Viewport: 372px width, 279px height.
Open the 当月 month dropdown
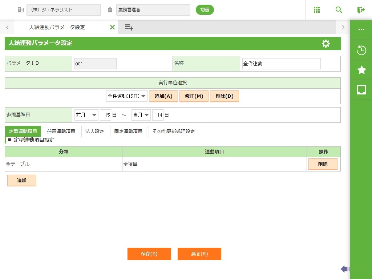pyautogui.click(x=141, y=115)
